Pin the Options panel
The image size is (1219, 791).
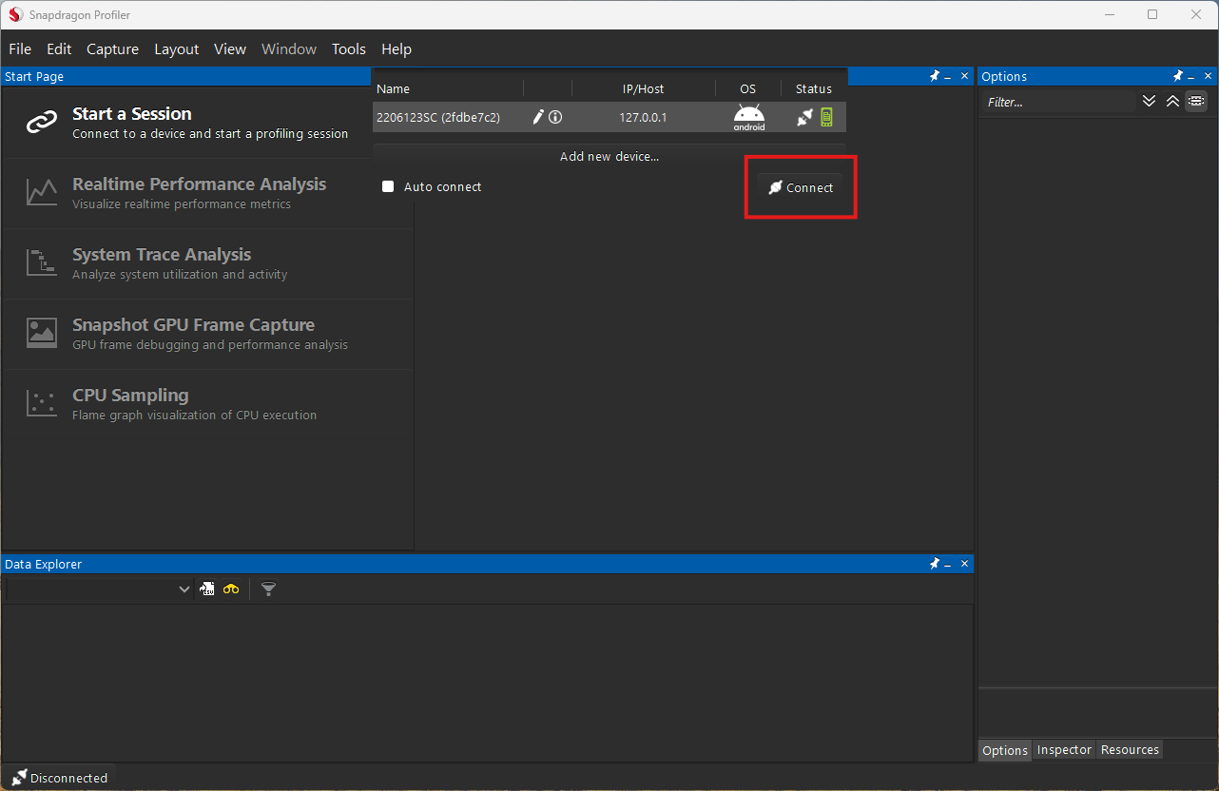click(1178, 76)
